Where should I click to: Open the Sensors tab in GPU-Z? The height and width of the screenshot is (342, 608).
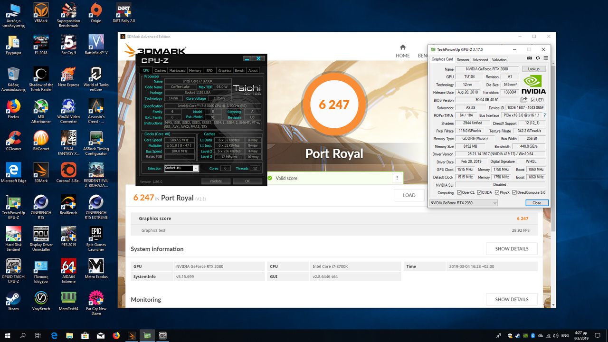463,60
